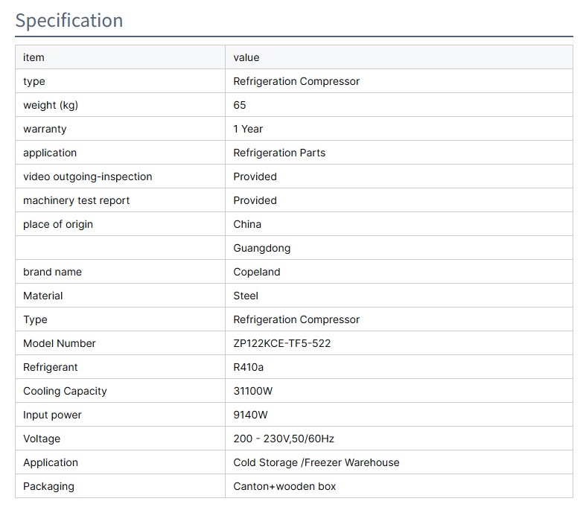The width and height of the screenshot is (586, 513).
Task: Click the 'machinery test report' label
Action: pos(76,200)
